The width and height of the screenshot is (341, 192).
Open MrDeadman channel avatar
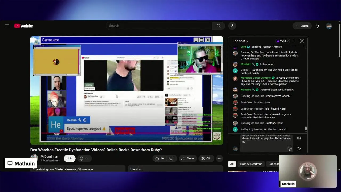coord(34,158)
